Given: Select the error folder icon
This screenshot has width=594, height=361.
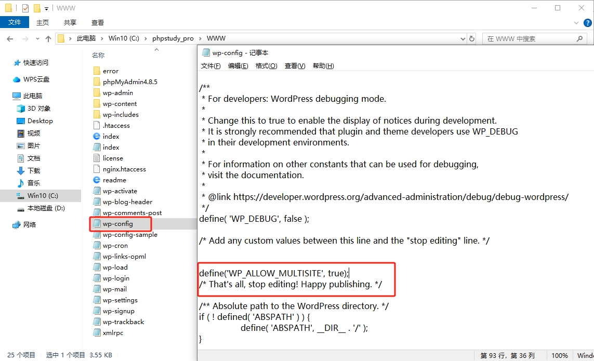Looking at the screenshot, I should [x=97, y=71].
